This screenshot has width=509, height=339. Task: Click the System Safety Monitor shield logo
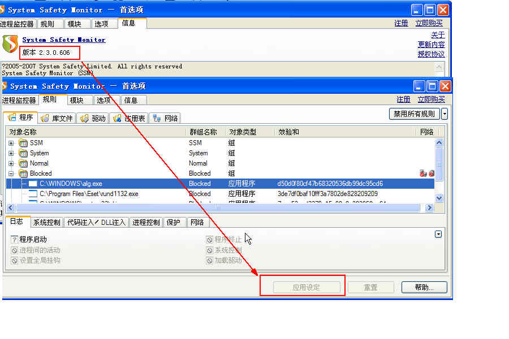pos(10,44)
